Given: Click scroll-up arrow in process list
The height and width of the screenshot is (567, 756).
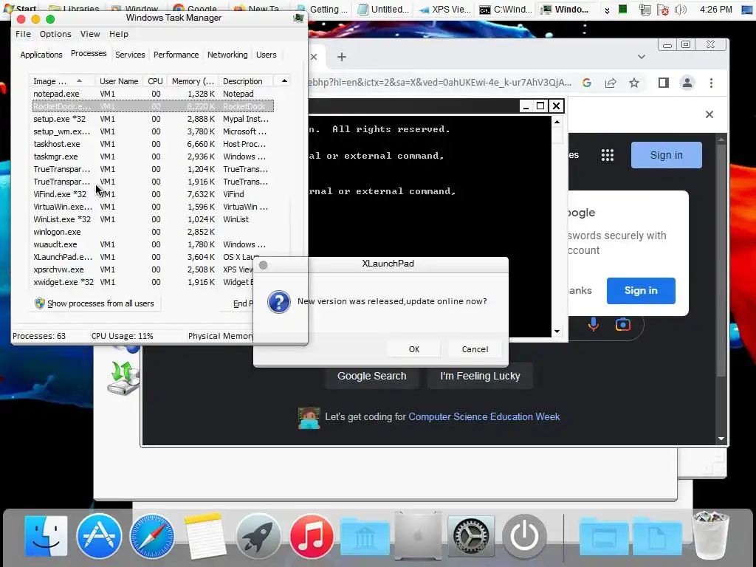Looking at the screenshot, I should point(284,81).
